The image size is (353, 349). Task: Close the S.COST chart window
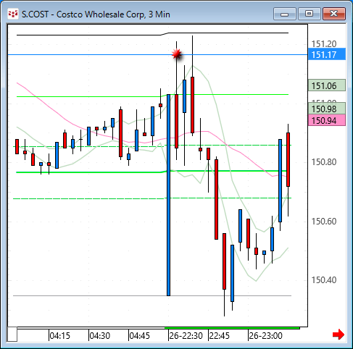334,14
